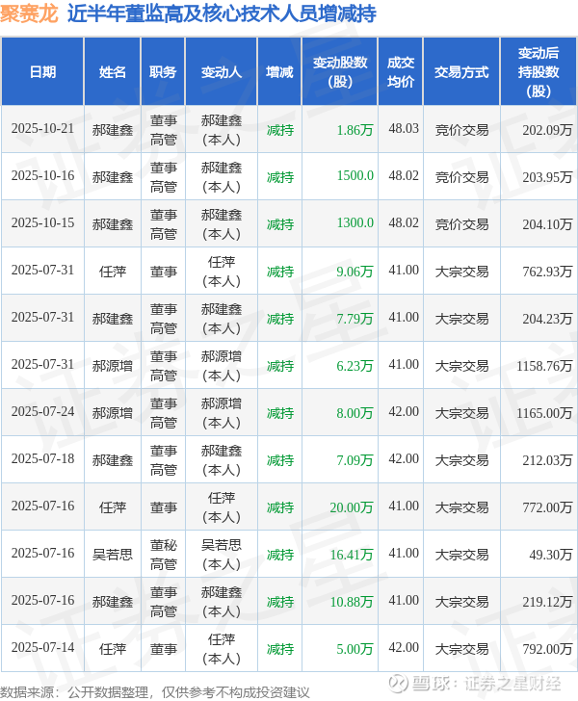Click 吴若思(本人) in the 变动人 column
Image resolution: width=578 pixels, height=701 pixels.
(x=221, y=555)
